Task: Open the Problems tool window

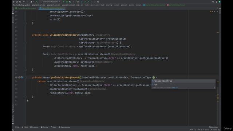Action: pyautogui.click(x=34, y=127)
